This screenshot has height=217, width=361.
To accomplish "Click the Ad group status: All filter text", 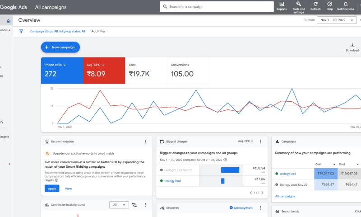I will pos(72,31).
